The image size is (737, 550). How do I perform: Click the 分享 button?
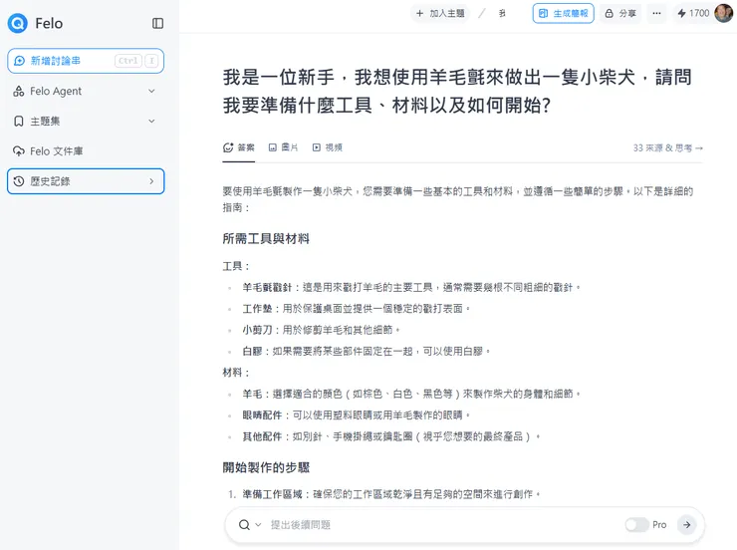[x=620, y=14]
